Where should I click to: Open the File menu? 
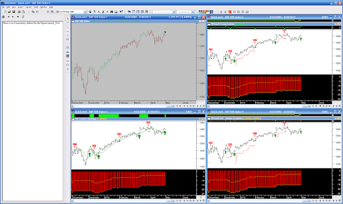(3, 7)
